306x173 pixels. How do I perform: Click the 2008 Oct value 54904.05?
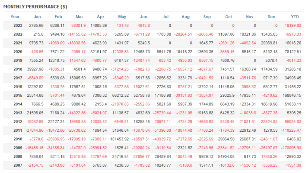[x=226, y=157]
